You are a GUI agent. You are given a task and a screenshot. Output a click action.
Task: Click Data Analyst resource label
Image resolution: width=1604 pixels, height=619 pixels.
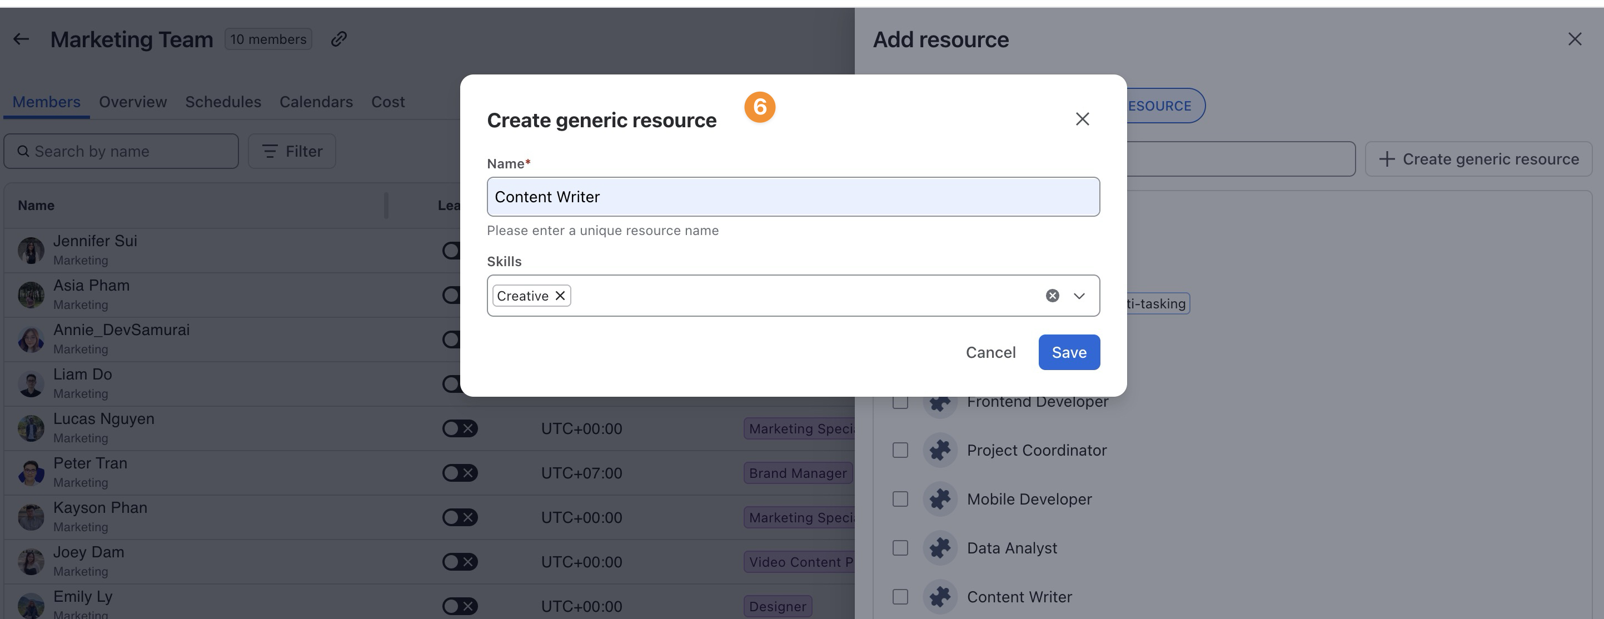coord(1012,548)
